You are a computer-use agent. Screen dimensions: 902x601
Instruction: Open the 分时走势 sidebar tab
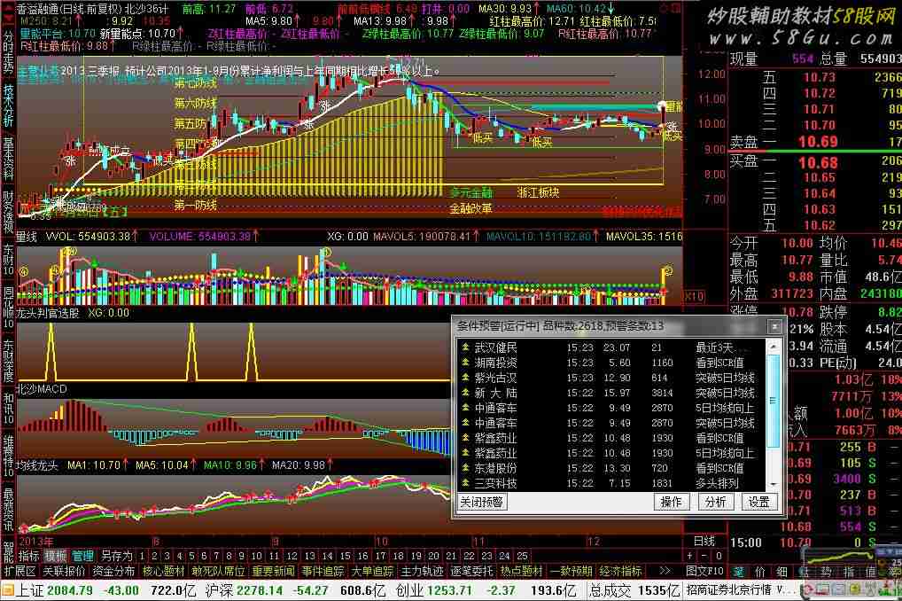tap(8, 53)
